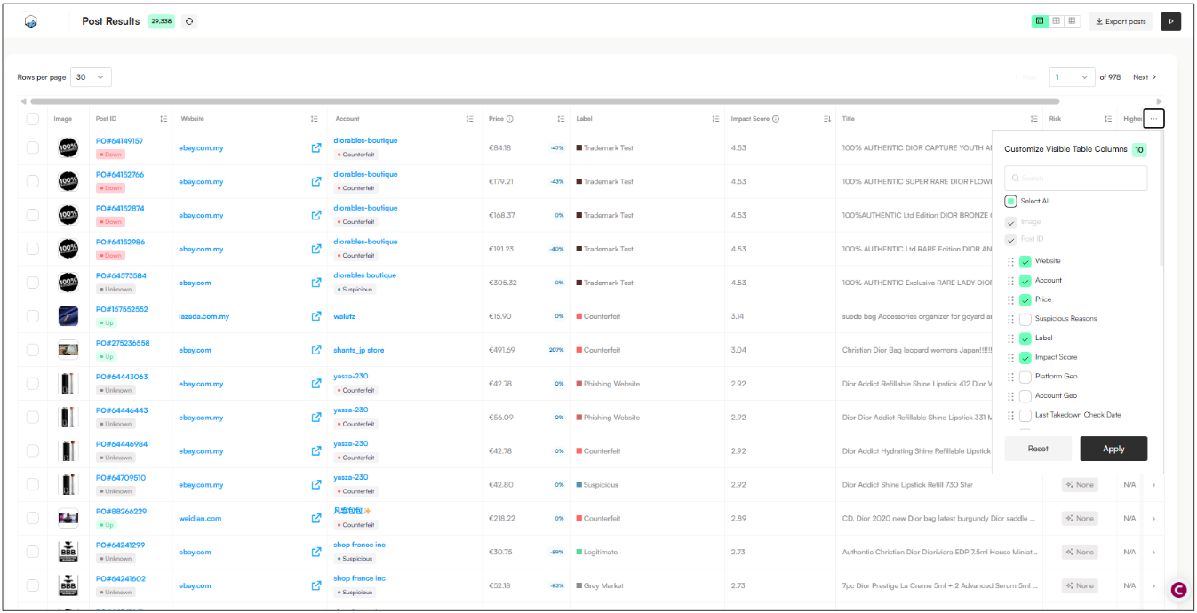Sort by the Account column

[x=469, y=119]
